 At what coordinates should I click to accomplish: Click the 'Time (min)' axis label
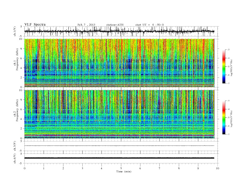[x=124, y=171]
